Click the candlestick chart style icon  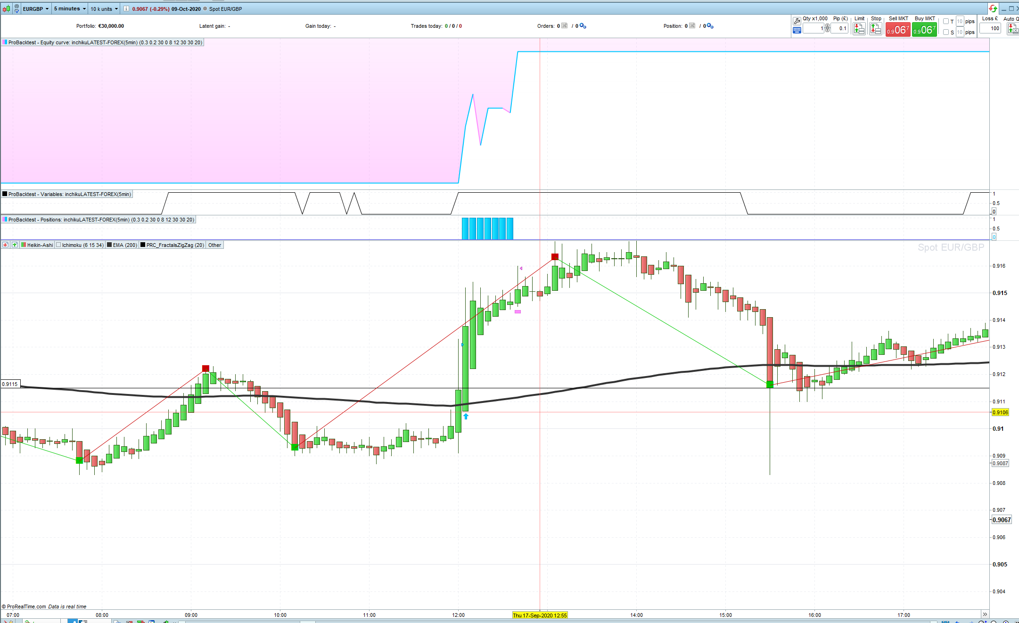click(6, 8)
